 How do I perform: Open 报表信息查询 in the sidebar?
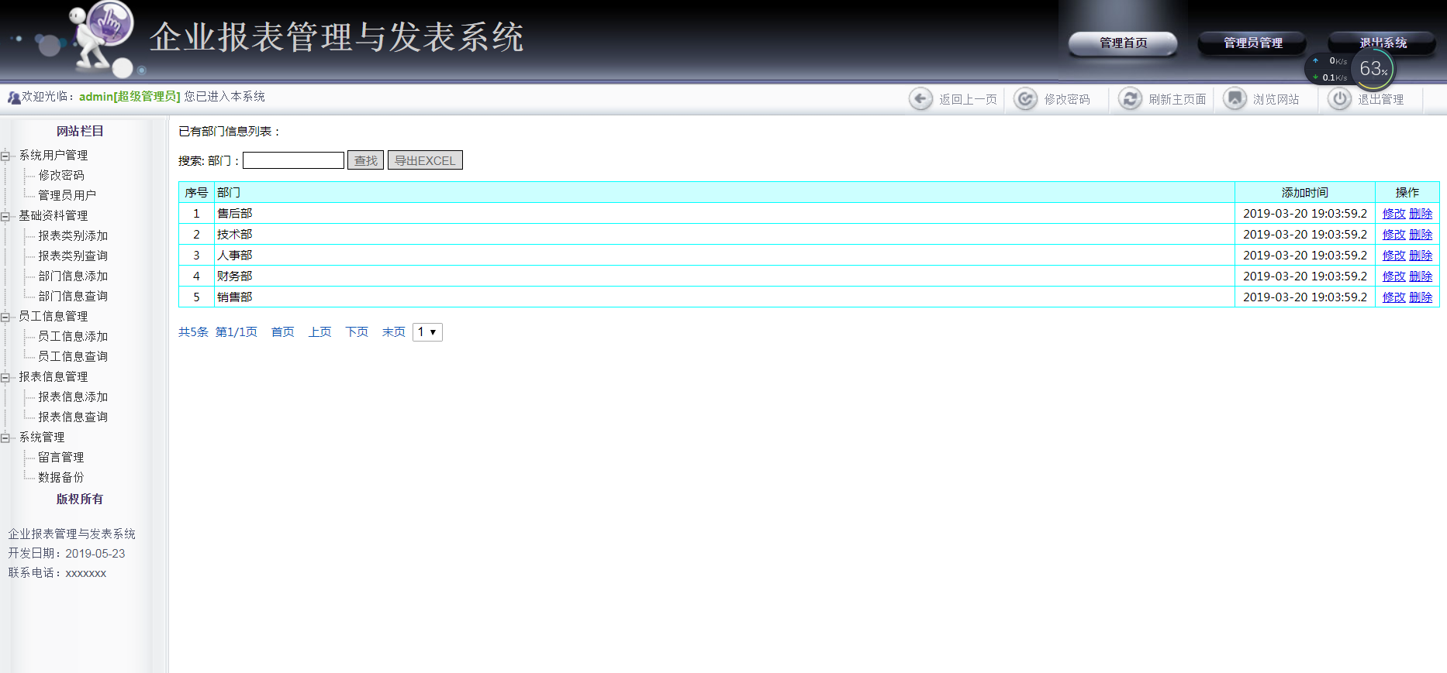point(73,417)
